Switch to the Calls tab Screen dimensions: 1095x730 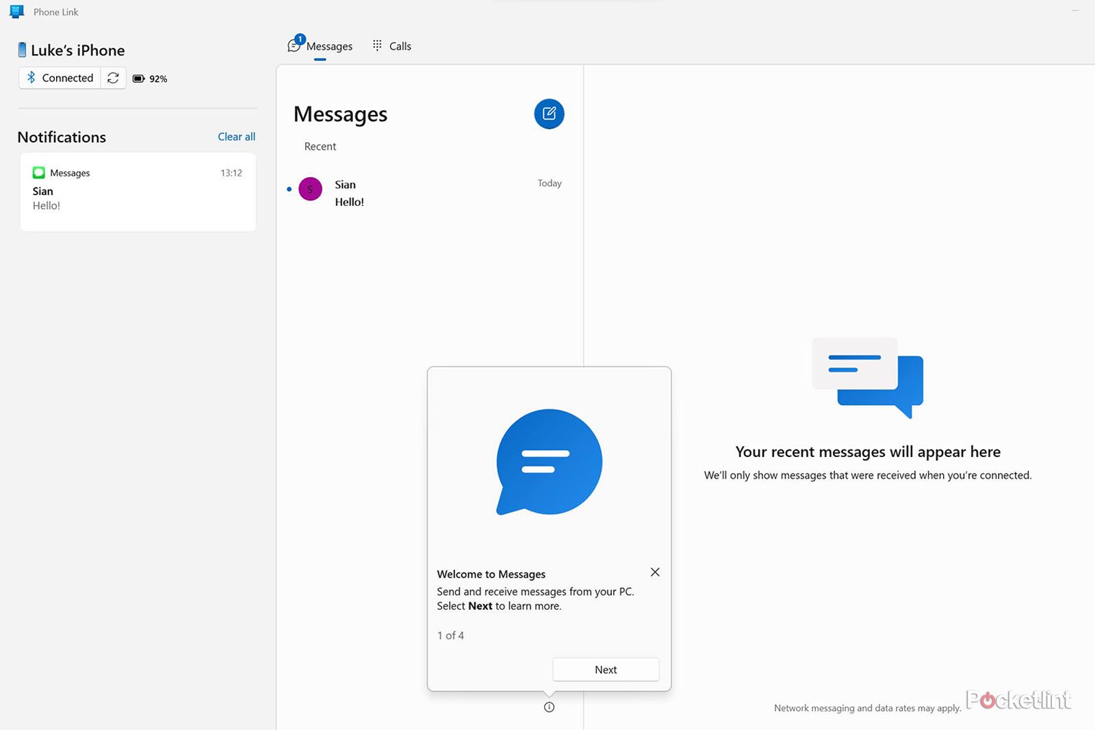392,46
